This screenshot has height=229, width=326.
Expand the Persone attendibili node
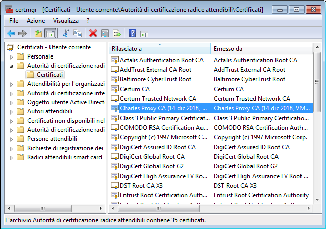coord(12,139)
